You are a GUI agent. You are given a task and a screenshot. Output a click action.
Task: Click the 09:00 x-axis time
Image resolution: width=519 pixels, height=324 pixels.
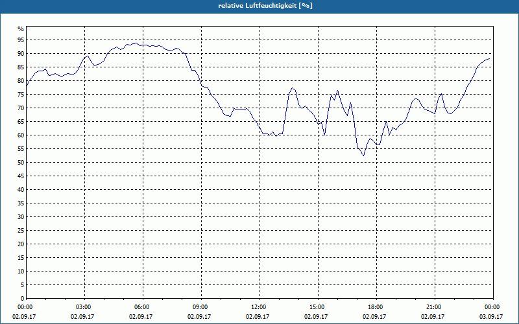[201, 307]
